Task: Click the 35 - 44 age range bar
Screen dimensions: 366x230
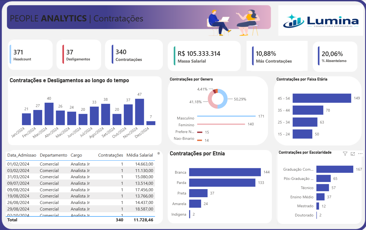Action: pos(308,110)
